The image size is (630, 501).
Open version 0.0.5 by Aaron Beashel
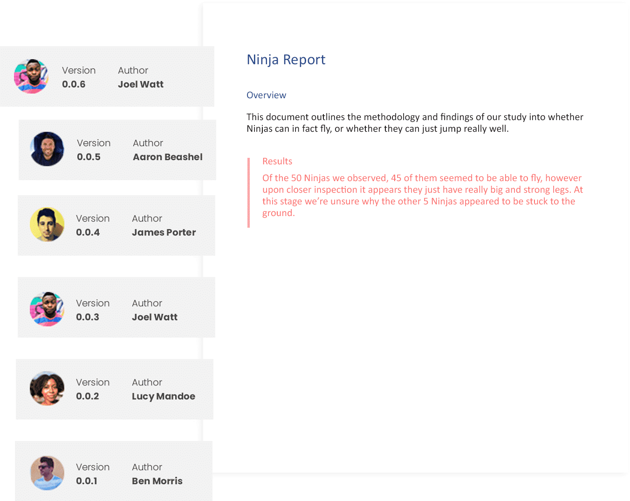pyautogui.click(x=116, y=150)
